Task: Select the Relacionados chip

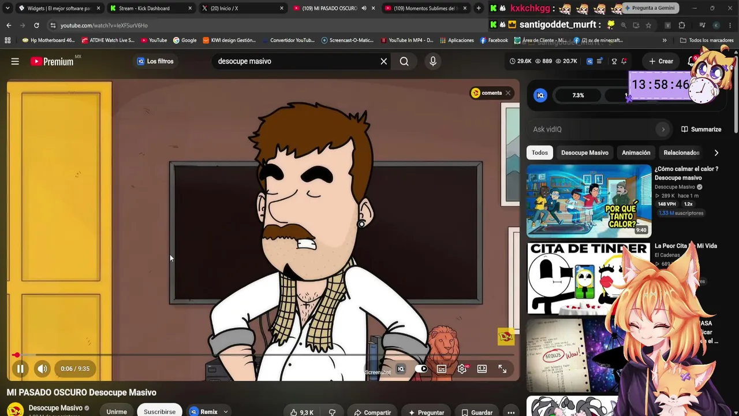Action: coord(681,153)
